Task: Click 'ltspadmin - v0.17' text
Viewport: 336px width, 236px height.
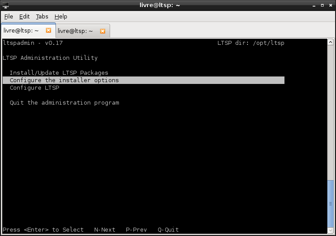Action: coord(33,43)
